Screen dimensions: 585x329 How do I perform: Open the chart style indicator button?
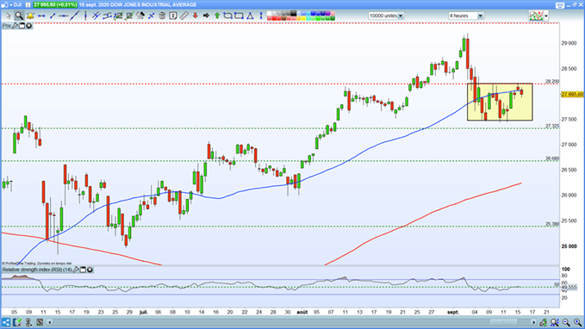coord(536,16)
